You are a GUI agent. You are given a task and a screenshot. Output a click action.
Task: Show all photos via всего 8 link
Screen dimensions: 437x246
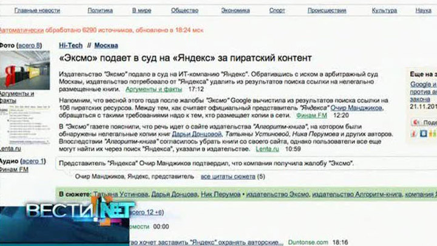[29, 46]
